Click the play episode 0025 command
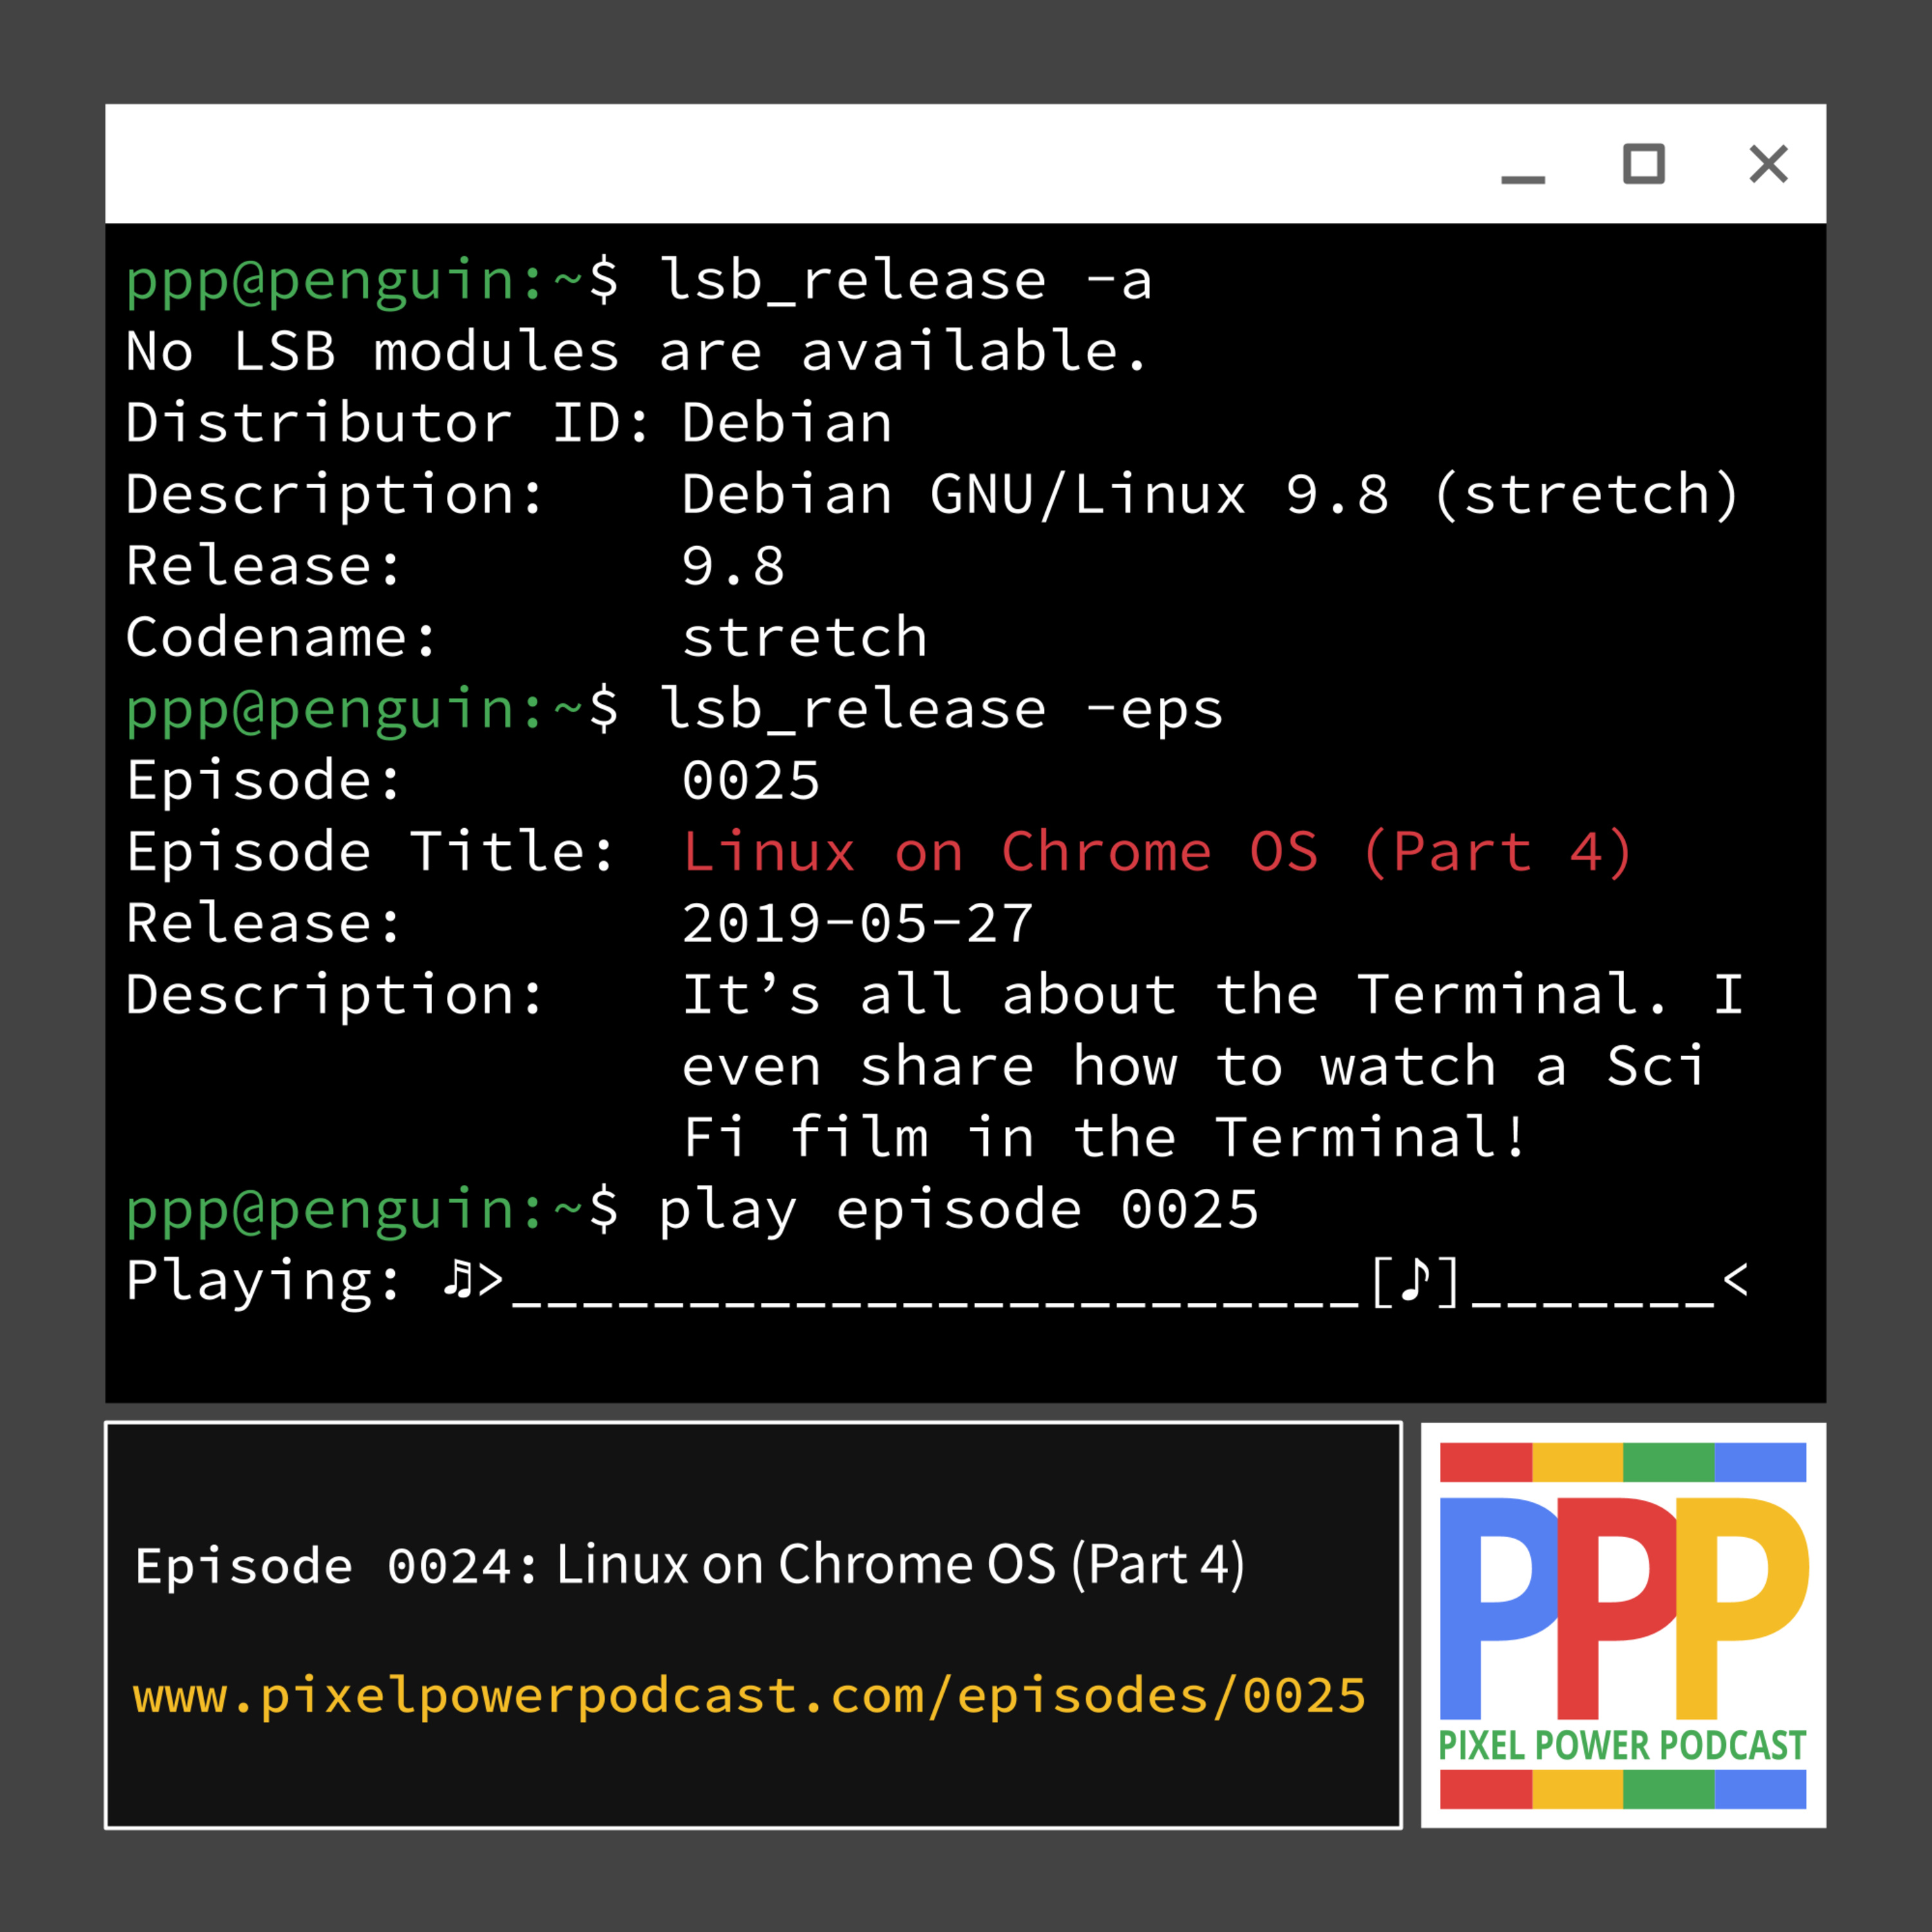Viewport: 1932px width, 1932px height. (x=958, y=1211)
